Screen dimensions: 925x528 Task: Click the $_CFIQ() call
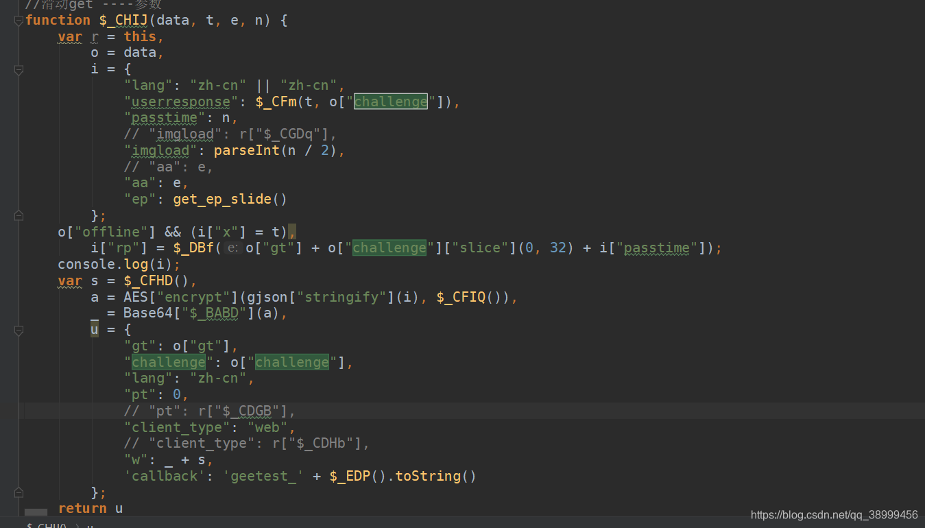[x=473, y=297]
